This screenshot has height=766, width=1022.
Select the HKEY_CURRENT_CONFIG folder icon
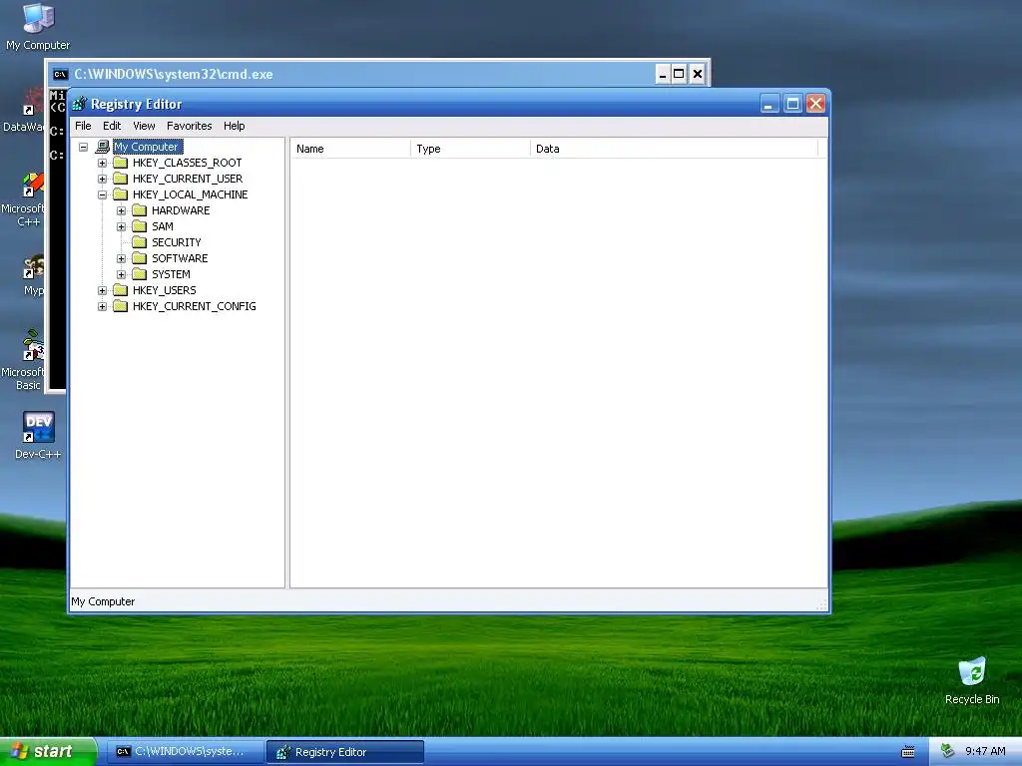coord(120,306)
